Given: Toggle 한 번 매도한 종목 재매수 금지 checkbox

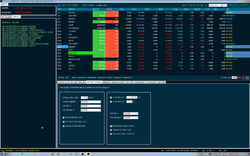Looking at the screenshot, I should pyautogui.click(x=63, y=122).
